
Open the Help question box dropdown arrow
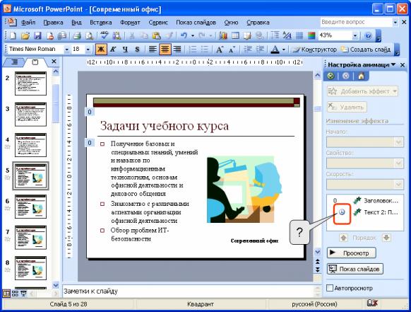395,22
